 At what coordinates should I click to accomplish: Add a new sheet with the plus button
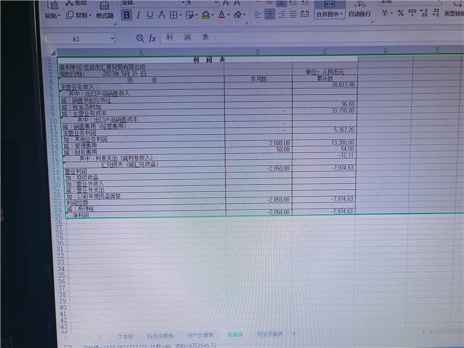(x=294, y=334)
